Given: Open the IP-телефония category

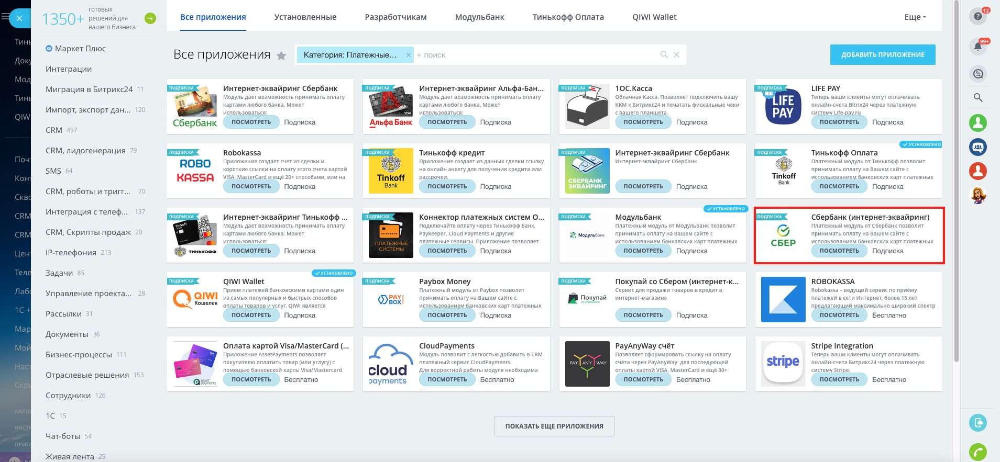Looking at the screenshot, I should (x=71, y=253).
